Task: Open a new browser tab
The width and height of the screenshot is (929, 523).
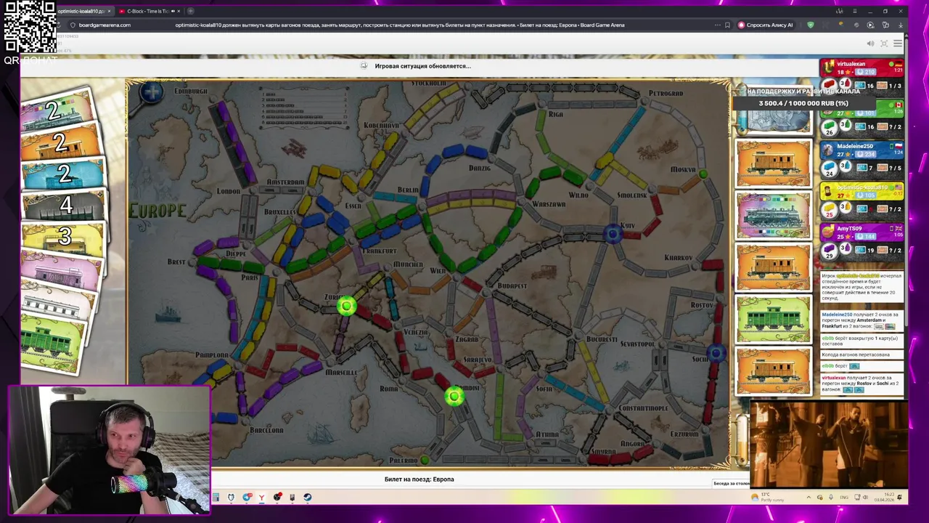Action: [190, 11]
